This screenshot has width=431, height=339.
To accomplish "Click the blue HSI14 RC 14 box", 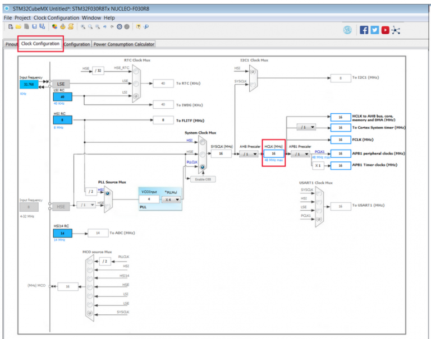I will click(x=62, y=233).
